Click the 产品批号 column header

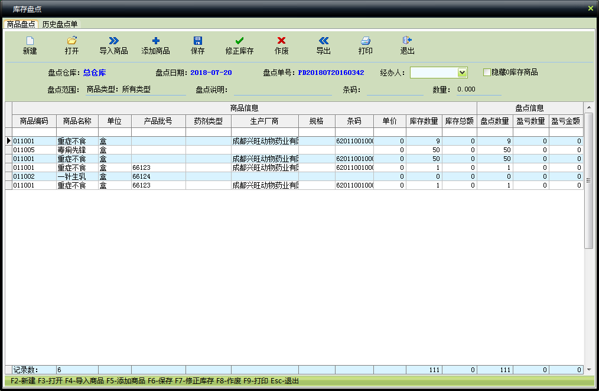pyautogui.click(x=158, y=121)
